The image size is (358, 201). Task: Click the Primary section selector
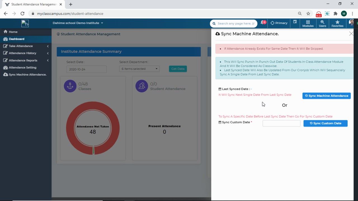tap(279, 23)
